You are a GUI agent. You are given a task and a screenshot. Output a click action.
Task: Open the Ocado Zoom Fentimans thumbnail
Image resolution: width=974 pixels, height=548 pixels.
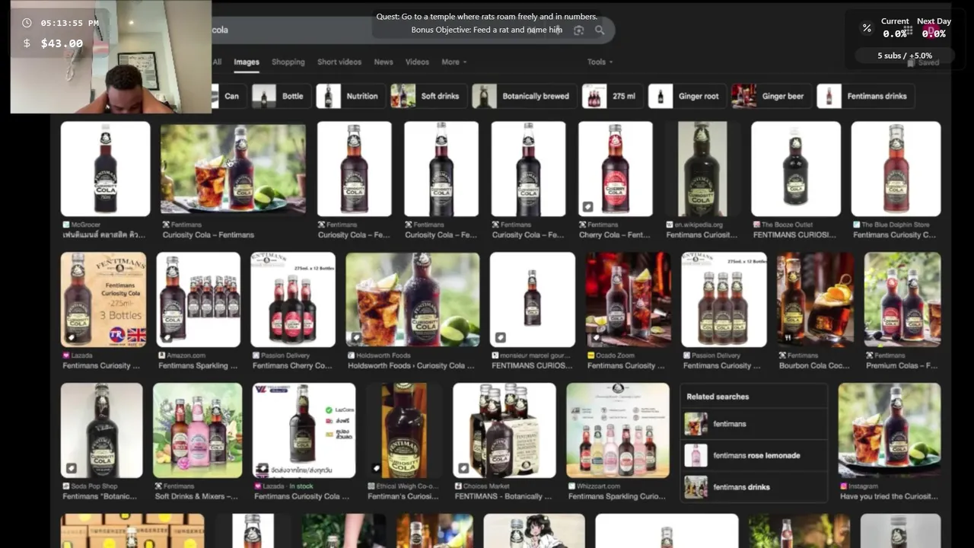[x=628, y=300]
